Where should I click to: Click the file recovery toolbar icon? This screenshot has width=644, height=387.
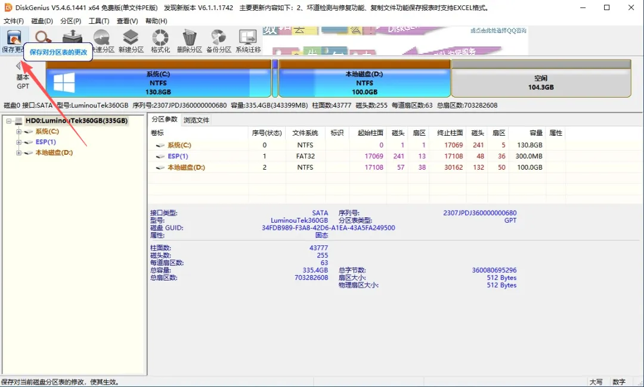pos(72,37)
